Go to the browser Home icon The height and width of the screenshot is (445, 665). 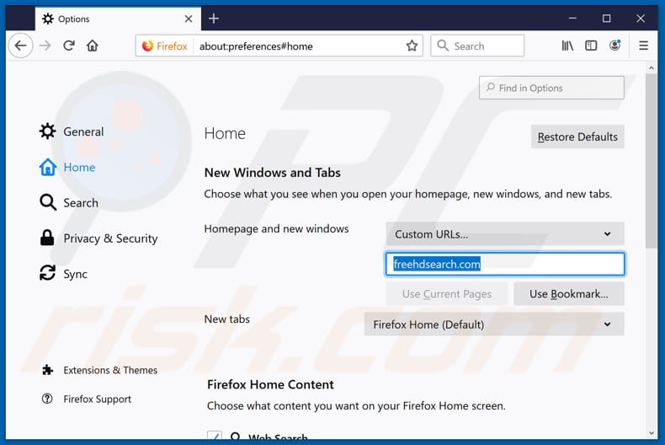pos(93,46)
